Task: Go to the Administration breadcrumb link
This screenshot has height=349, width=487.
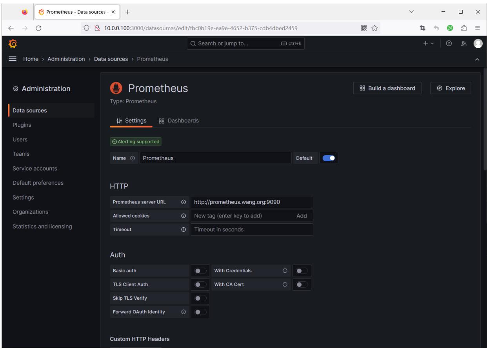Action: (x=66, y=59)
